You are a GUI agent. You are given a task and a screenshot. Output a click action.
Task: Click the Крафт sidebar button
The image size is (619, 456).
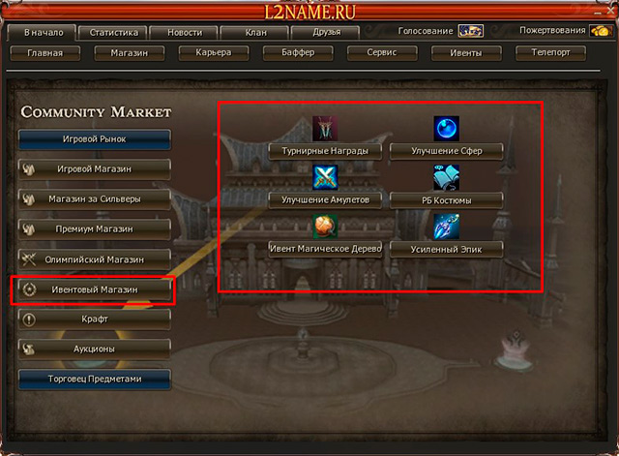(95, 319)
